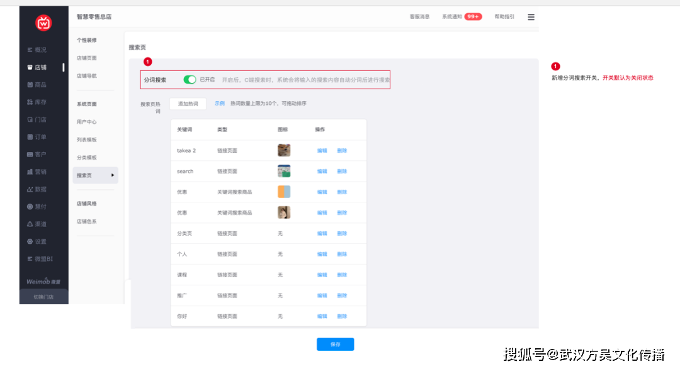Open the 订单 orders sidebar icon
680x369 pixels.
click(x=30, y=137)
